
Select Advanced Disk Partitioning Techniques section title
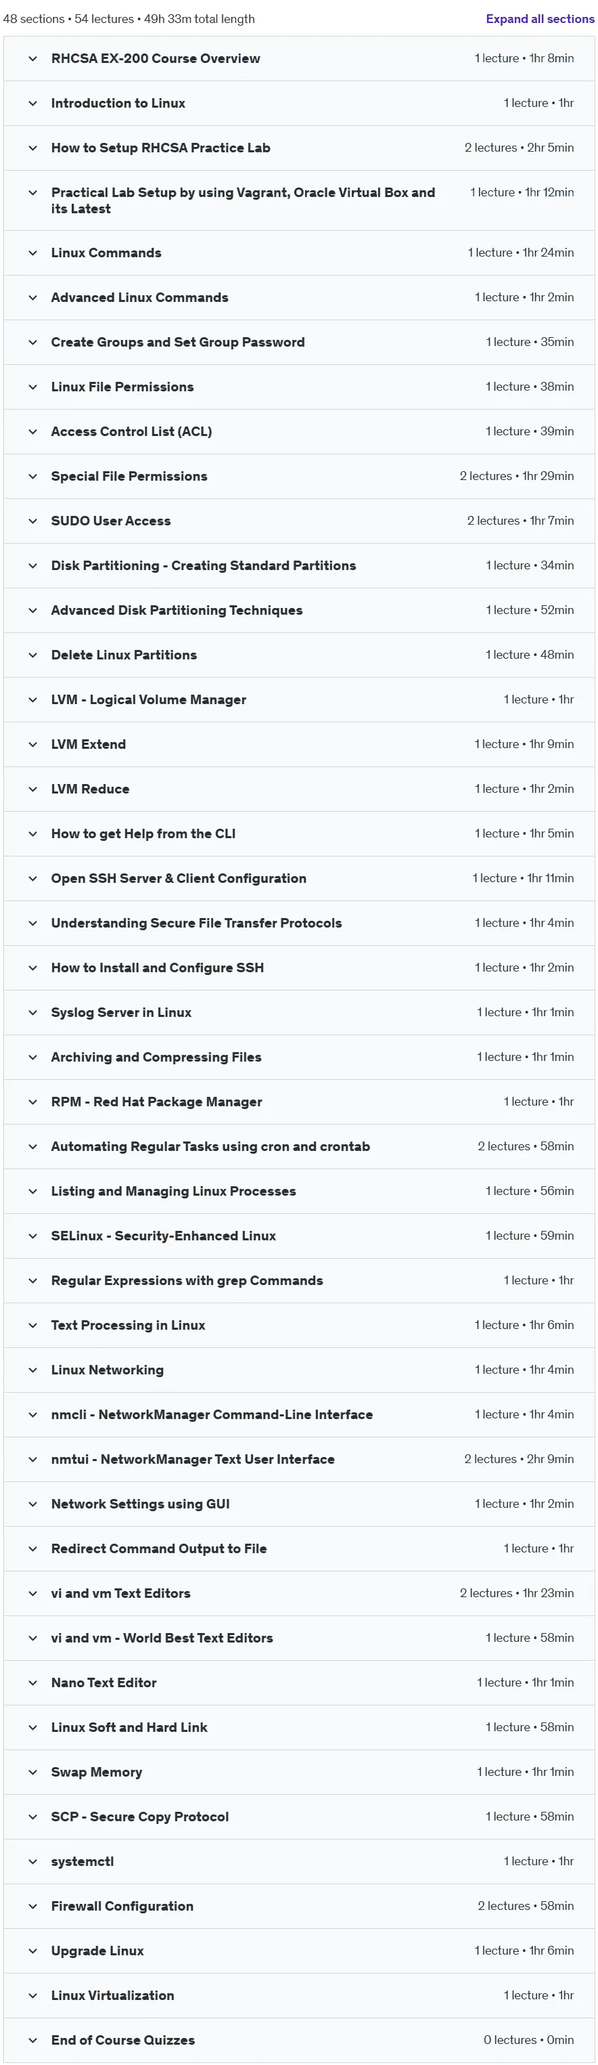pyautogui.click(x=177, y=611)
